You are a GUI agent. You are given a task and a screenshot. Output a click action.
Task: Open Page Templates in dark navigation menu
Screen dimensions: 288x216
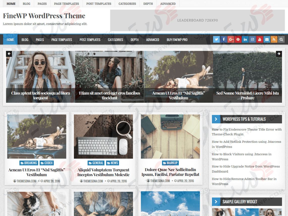62,40
